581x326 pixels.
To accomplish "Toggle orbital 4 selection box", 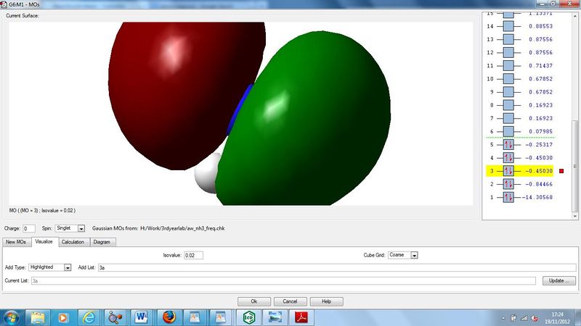I will [x=508, y=158].
